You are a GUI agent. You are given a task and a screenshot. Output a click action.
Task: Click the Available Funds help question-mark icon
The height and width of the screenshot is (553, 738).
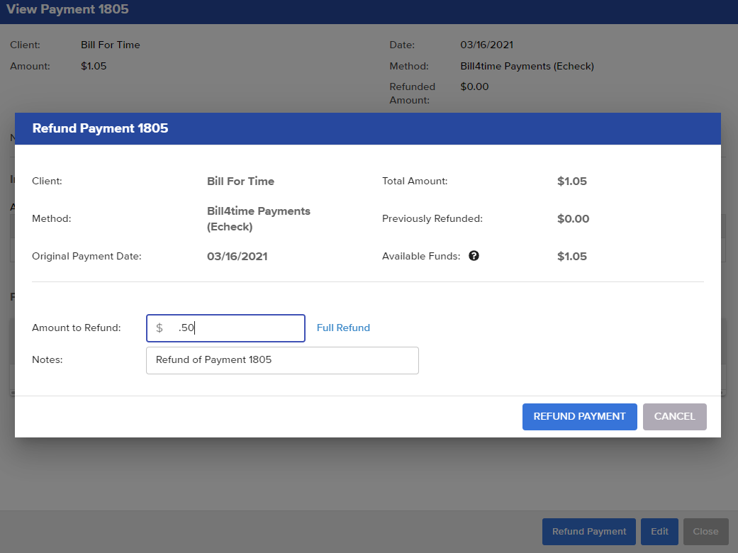[x=474, y=255]
